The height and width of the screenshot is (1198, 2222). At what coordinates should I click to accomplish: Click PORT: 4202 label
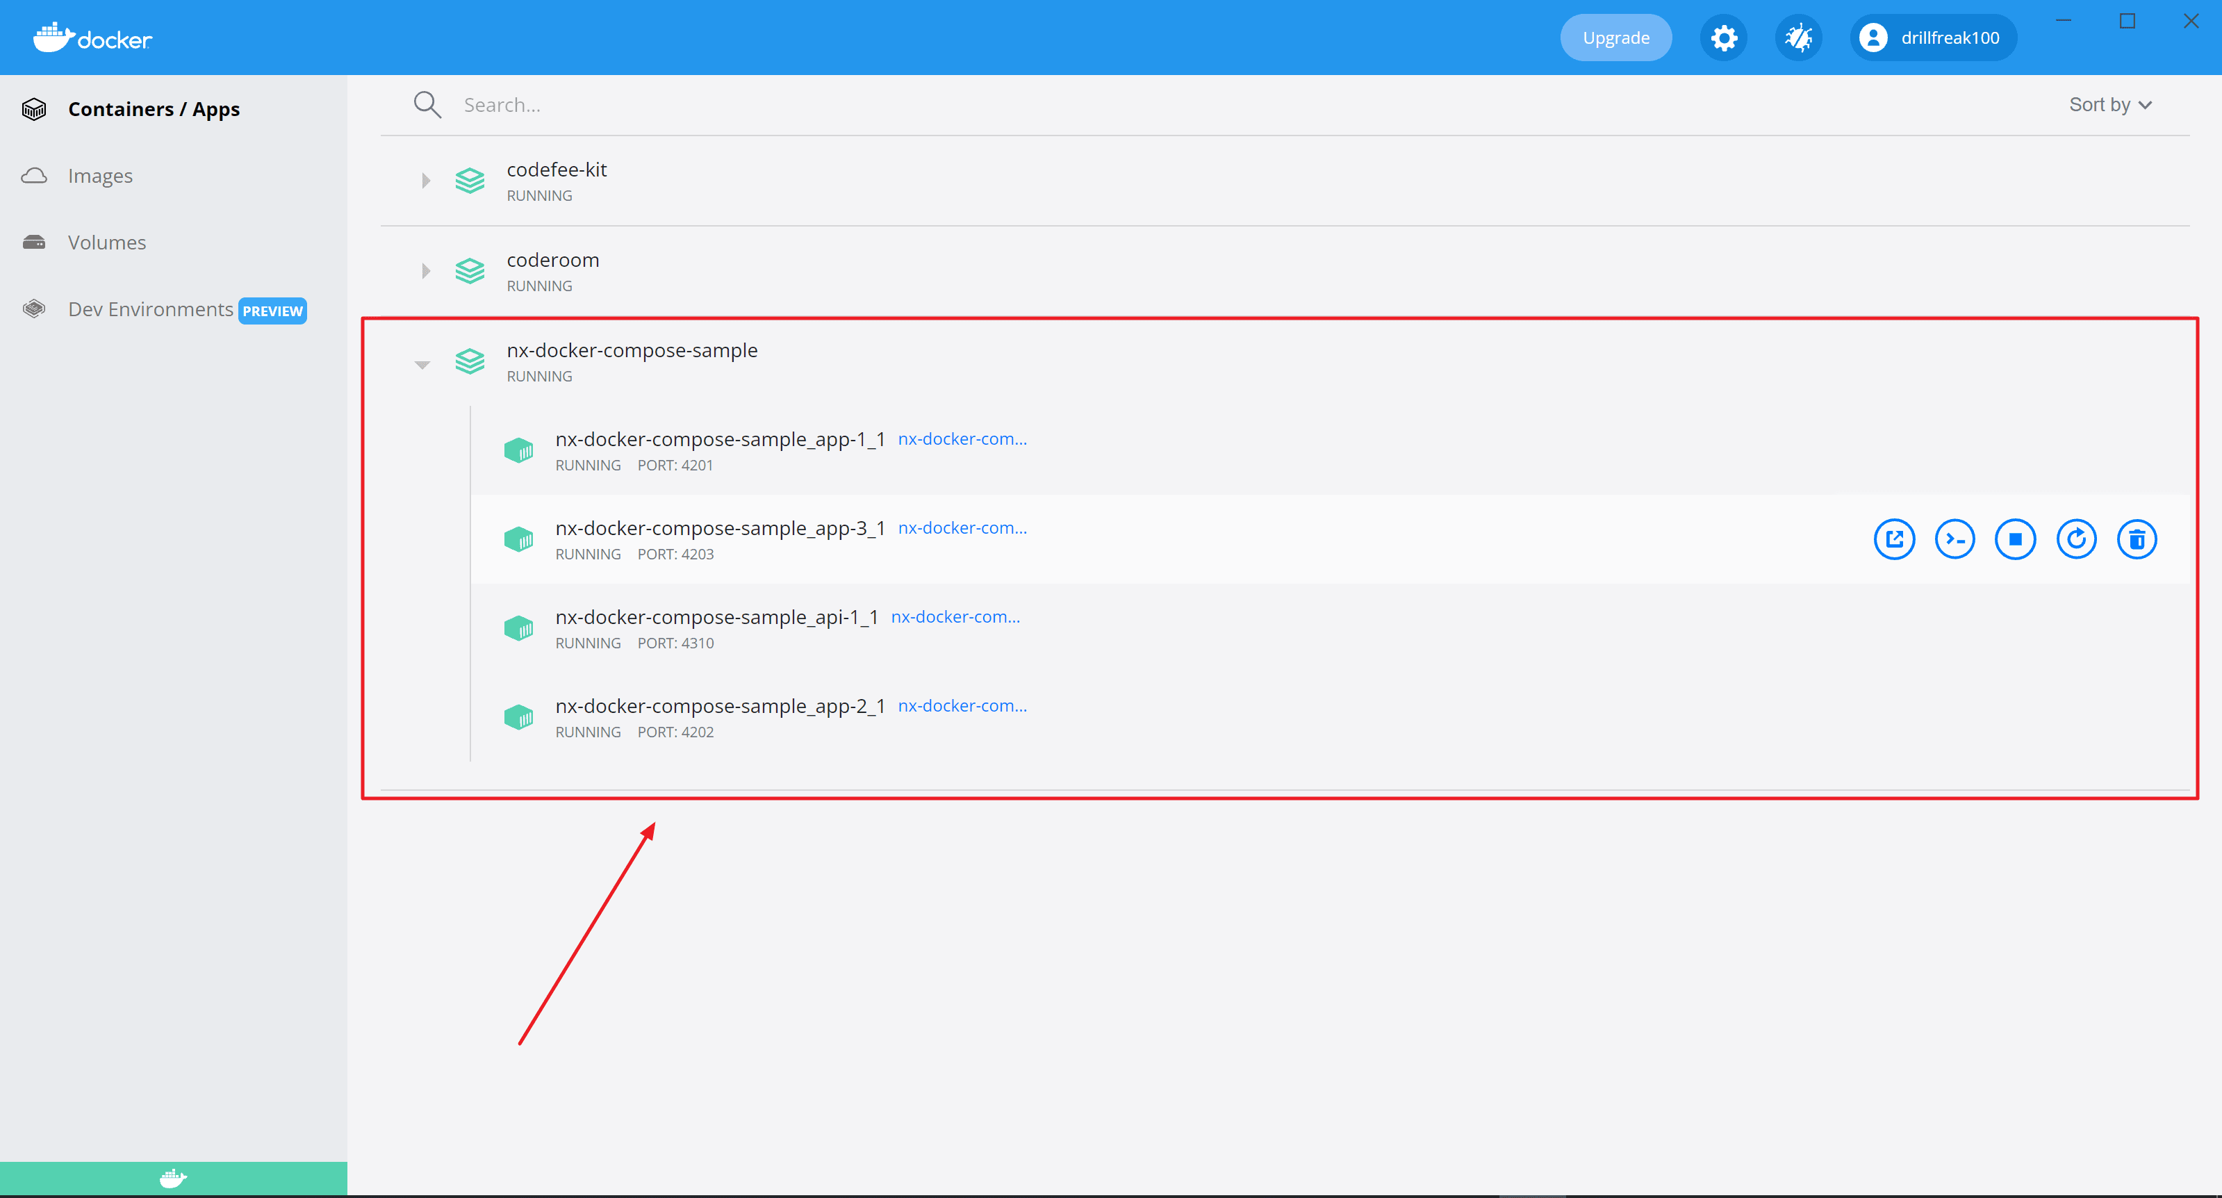[675, 732]
